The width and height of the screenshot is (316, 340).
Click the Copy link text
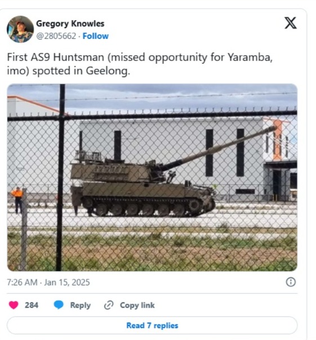[137, 305]
